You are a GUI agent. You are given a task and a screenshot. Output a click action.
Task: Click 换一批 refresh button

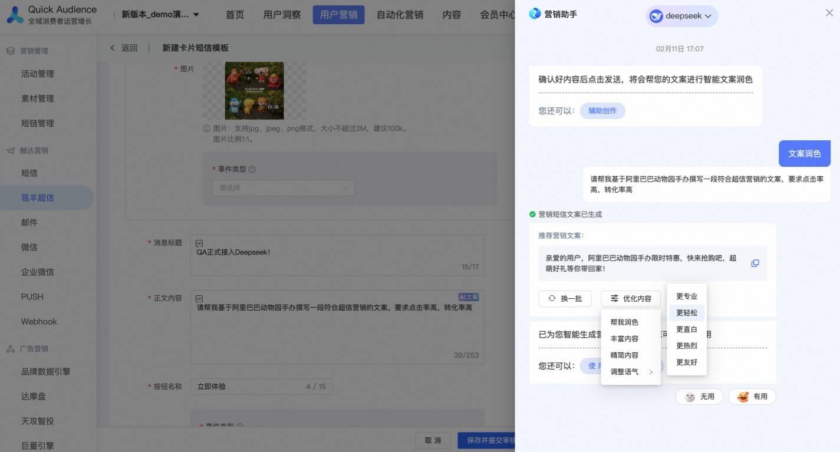pyautogui.click(x=565, y=299)
